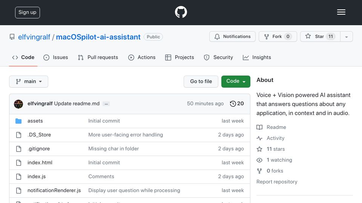Click the Initial commit message for index.html
362x203 pixels.
[x=104, y=162]
